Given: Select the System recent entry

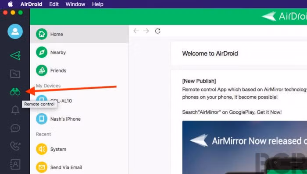Looking at the screenshot, I should pyautogui.click(x=79, y=149).
